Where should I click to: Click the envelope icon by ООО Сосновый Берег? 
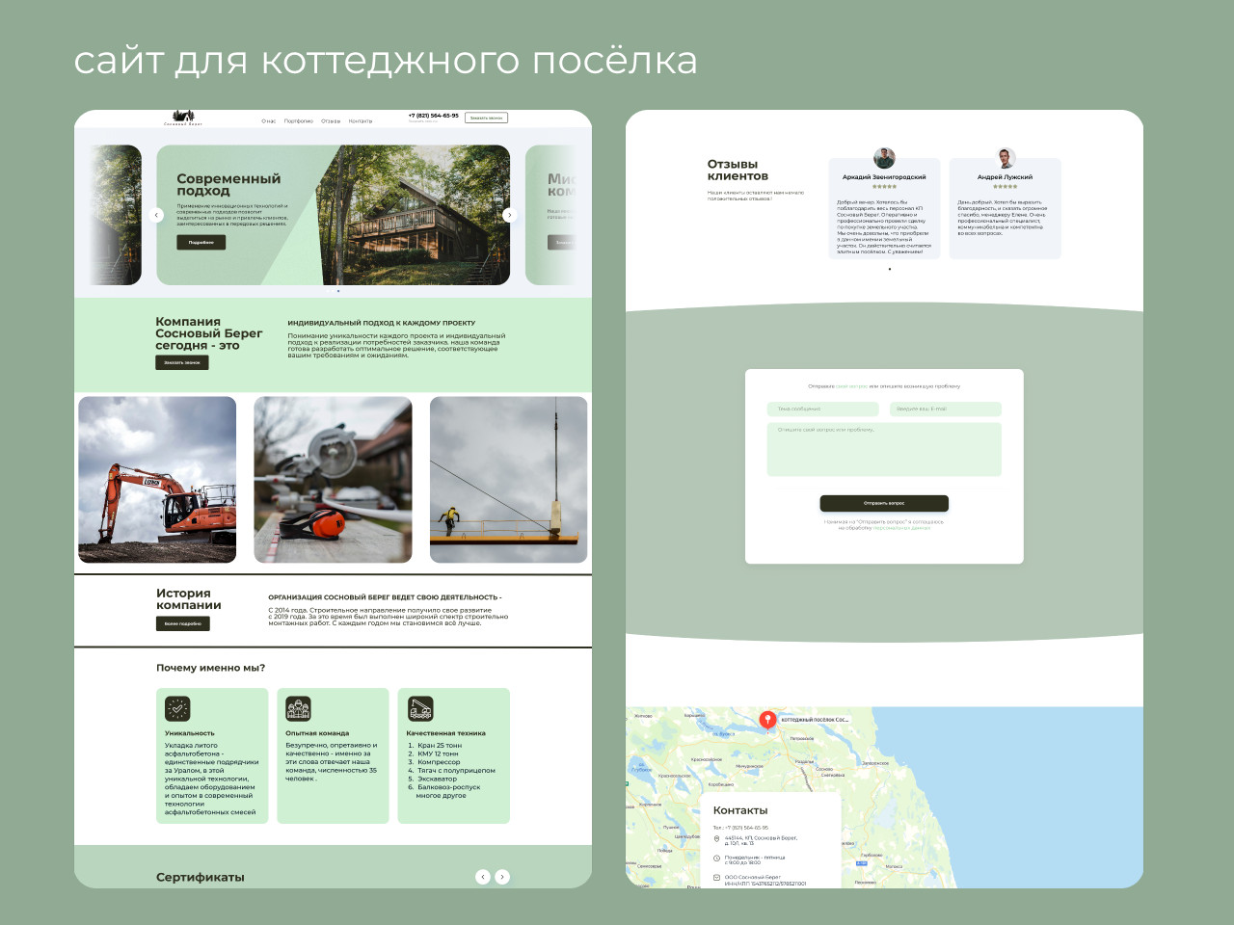716,878
